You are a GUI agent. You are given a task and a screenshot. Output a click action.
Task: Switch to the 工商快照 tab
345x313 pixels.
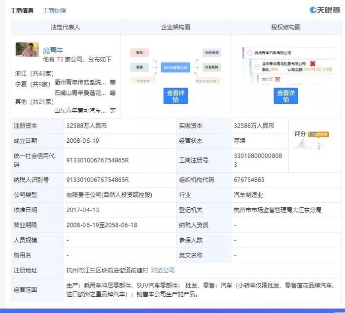click(x=54, y=10)
